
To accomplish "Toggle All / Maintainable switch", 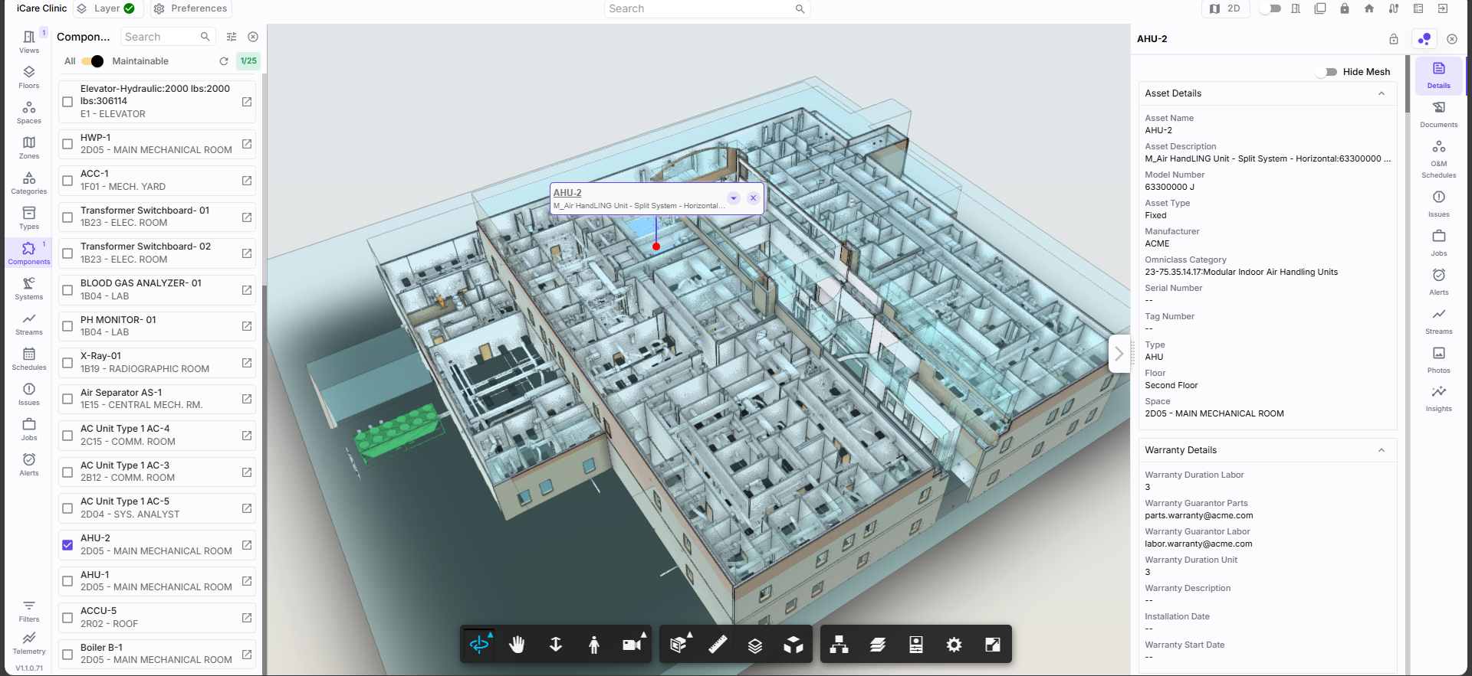I will point(93,61).
